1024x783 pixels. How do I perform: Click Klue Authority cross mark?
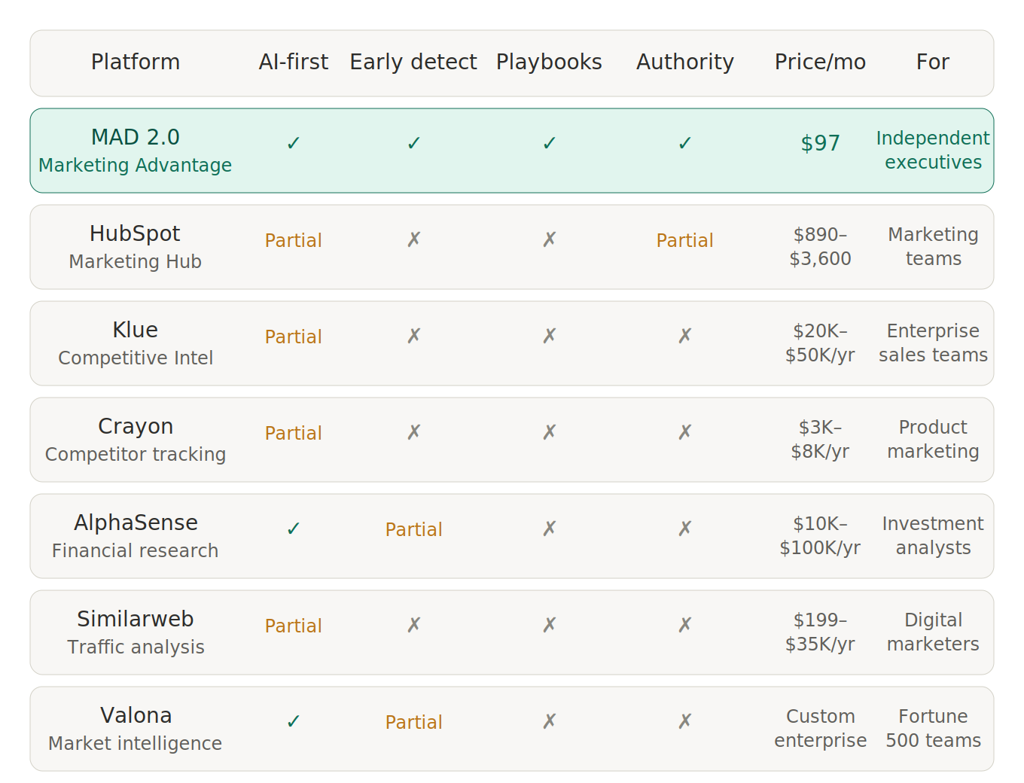pyautogui.click(x=685, y=336)
